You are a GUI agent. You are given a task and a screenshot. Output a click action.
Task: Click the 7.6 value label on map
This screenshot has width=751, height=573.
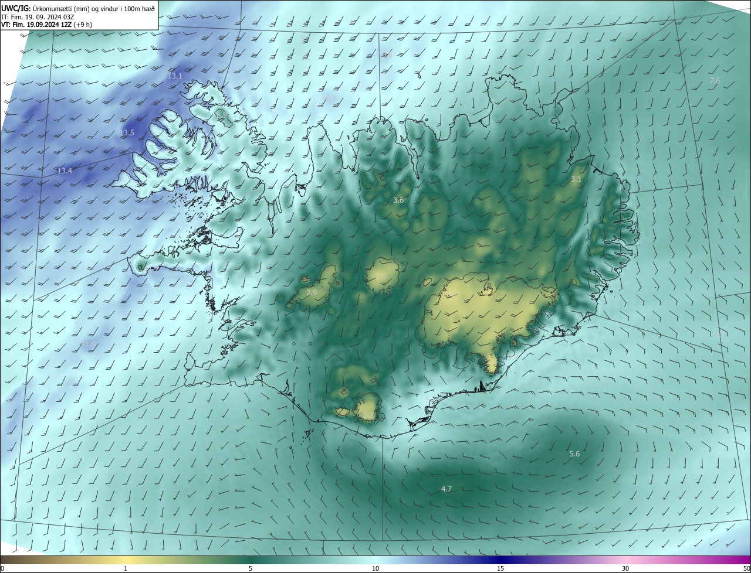(x=715, y=81)
